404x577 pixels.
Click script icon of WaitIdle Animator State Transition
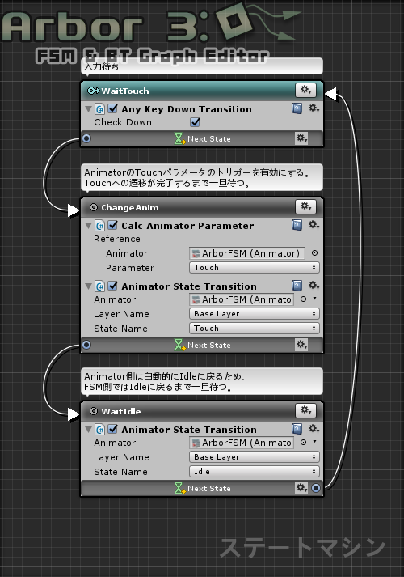(x=100, y=429)
